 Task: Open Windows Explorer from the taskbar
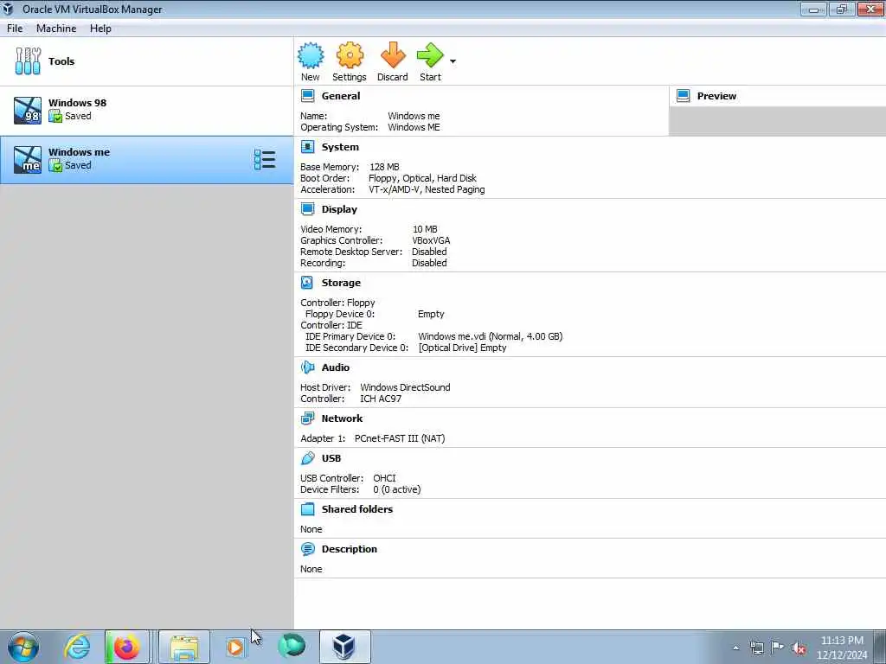pos(184,647)
